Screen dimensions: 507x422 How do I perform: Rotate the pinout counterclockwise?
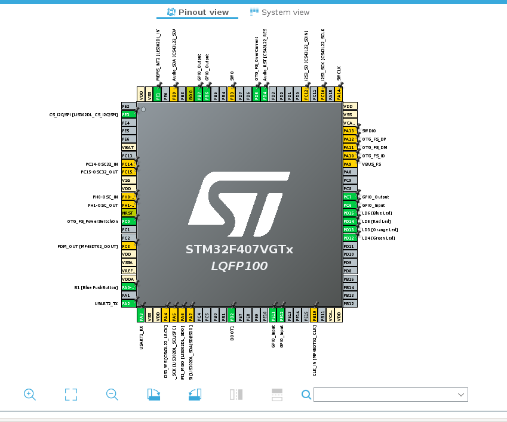[194, 394]
